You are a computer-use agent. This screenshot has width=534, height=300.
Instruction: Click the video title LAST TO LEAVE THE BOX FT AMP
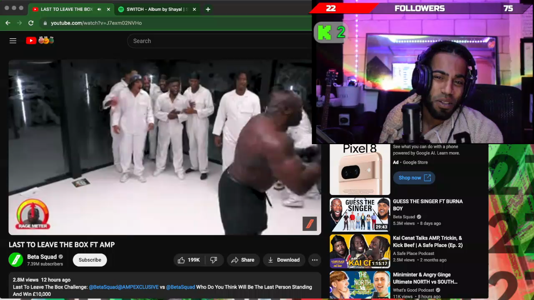(x=62, y=245)
